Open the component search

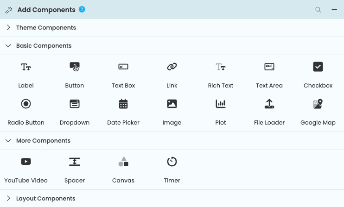(x=318, y=10)
